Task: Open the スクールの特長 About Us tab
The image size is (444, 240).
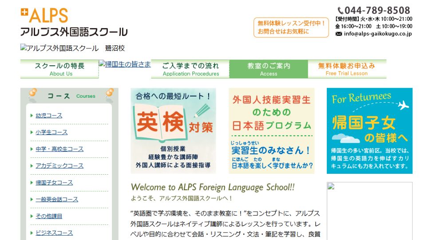Action: tap(59, 69)
